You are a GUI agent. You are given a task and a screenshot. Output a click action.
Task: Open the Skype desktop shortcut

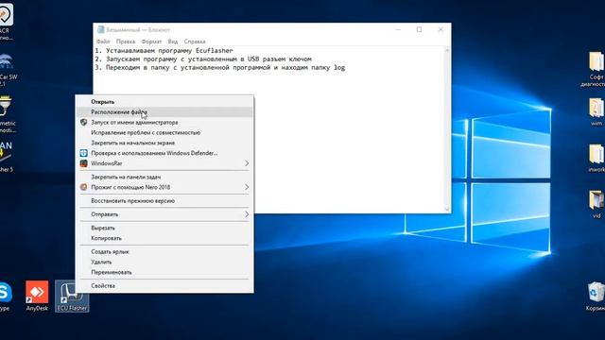[x=6, y=296]
